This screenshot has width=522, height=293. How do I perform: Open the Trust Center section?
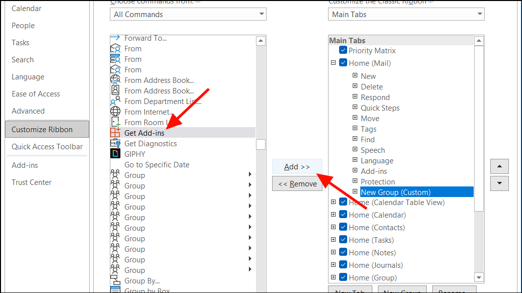tap(31, 182)
